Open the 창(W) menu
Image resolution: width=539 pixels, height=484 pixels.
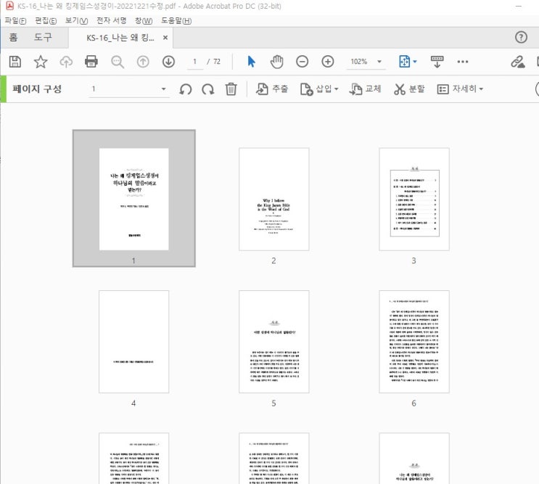[x=144, y=20]
